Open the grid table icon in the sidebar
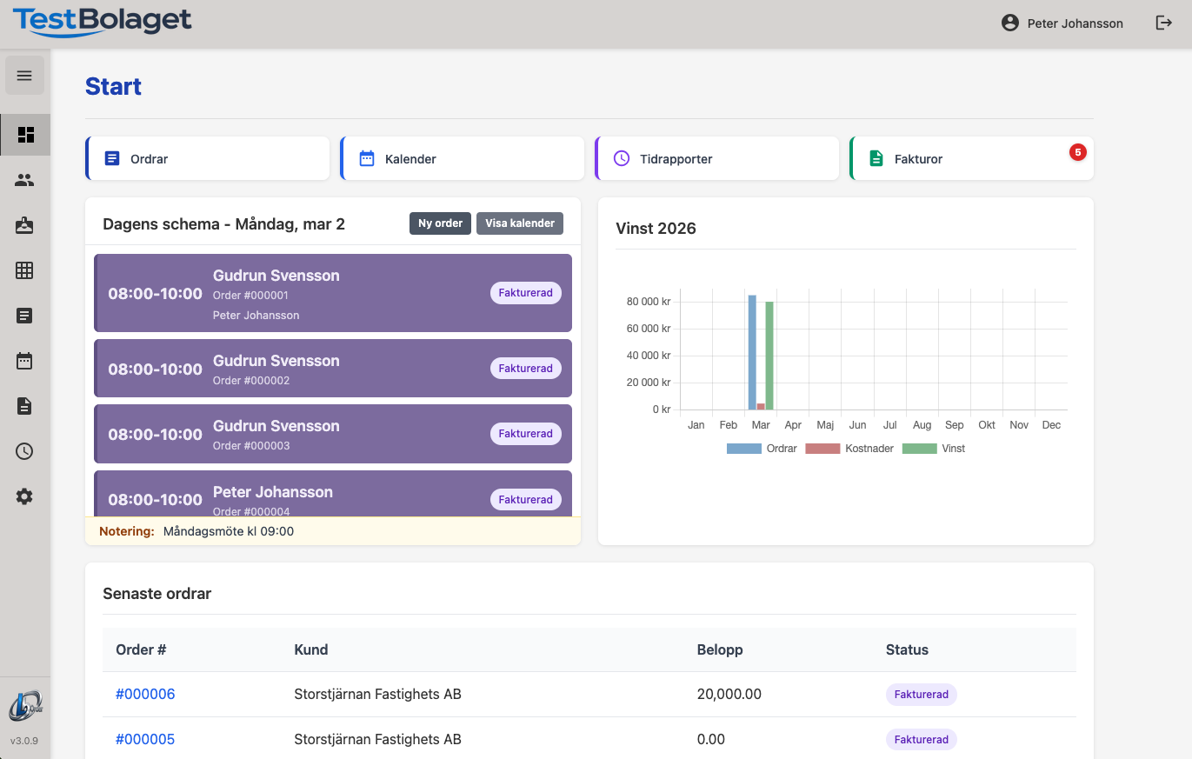This screenshot has height=759, width=1192. (24, 270)
